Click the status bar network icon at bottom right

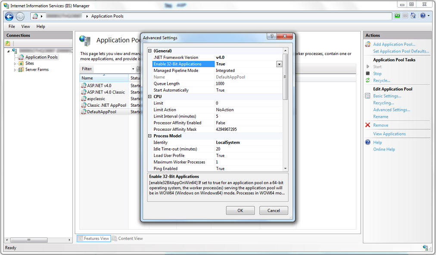(x=425, y=248)
